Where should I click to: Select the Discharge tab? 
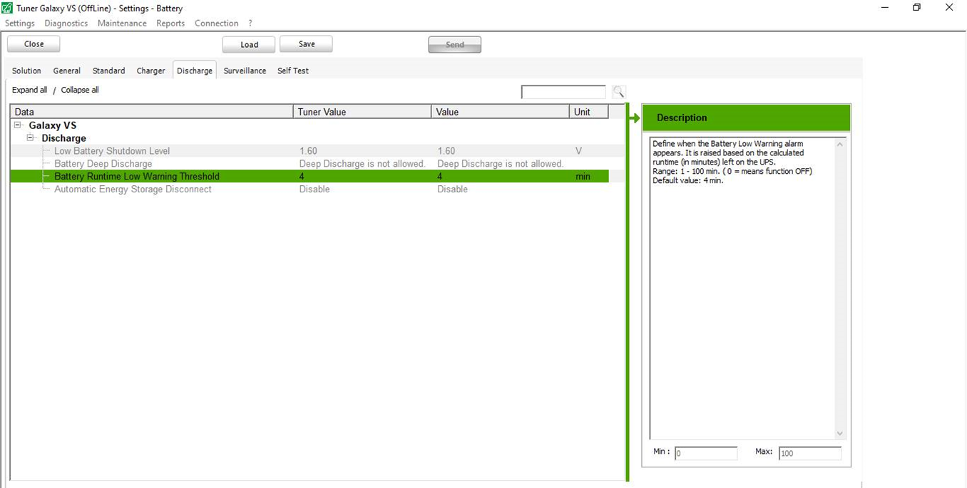[x=195, y=71]
